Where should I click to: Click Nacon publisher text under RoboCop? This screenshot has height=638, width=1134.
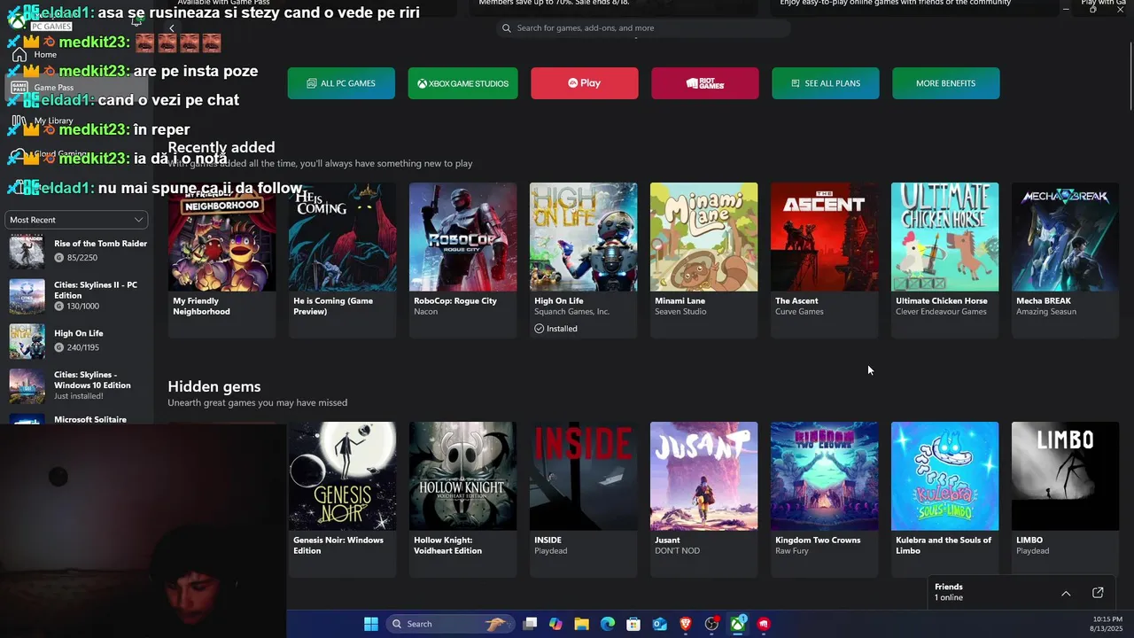pyautogui.click(x=425, y=312)
